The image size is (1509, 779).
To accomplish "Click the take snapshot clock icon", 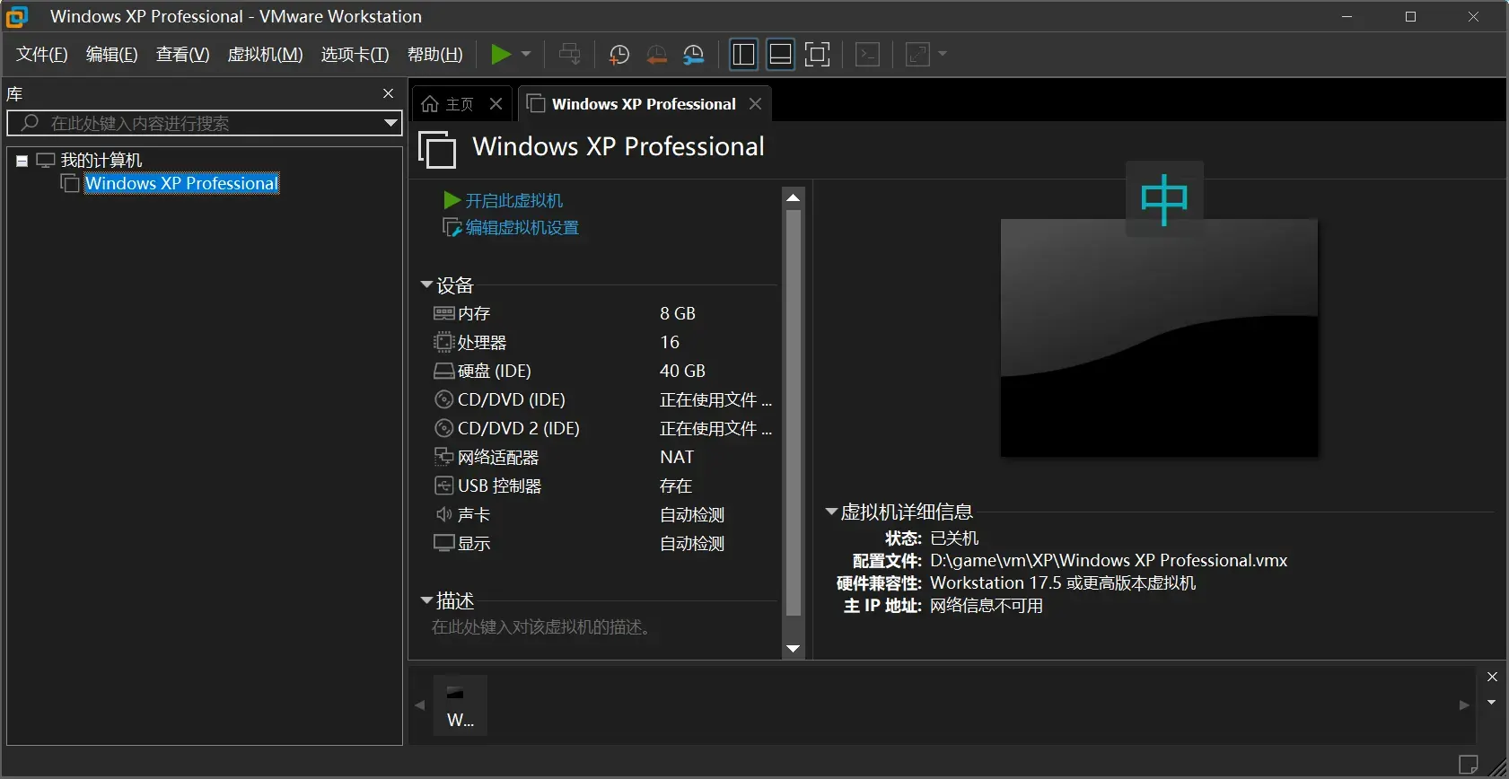I will 619,55.
